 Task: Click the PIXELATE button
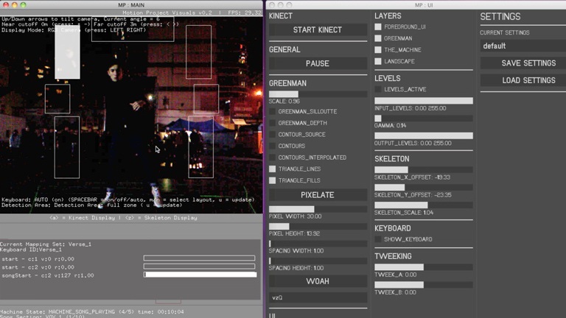click(x=318, y=195)
